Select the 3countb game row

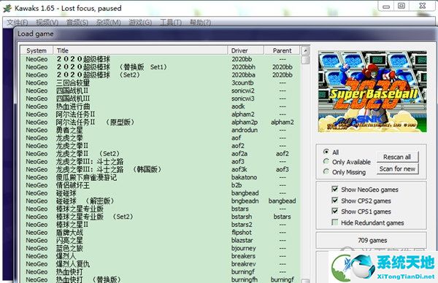tap(161, 82)
